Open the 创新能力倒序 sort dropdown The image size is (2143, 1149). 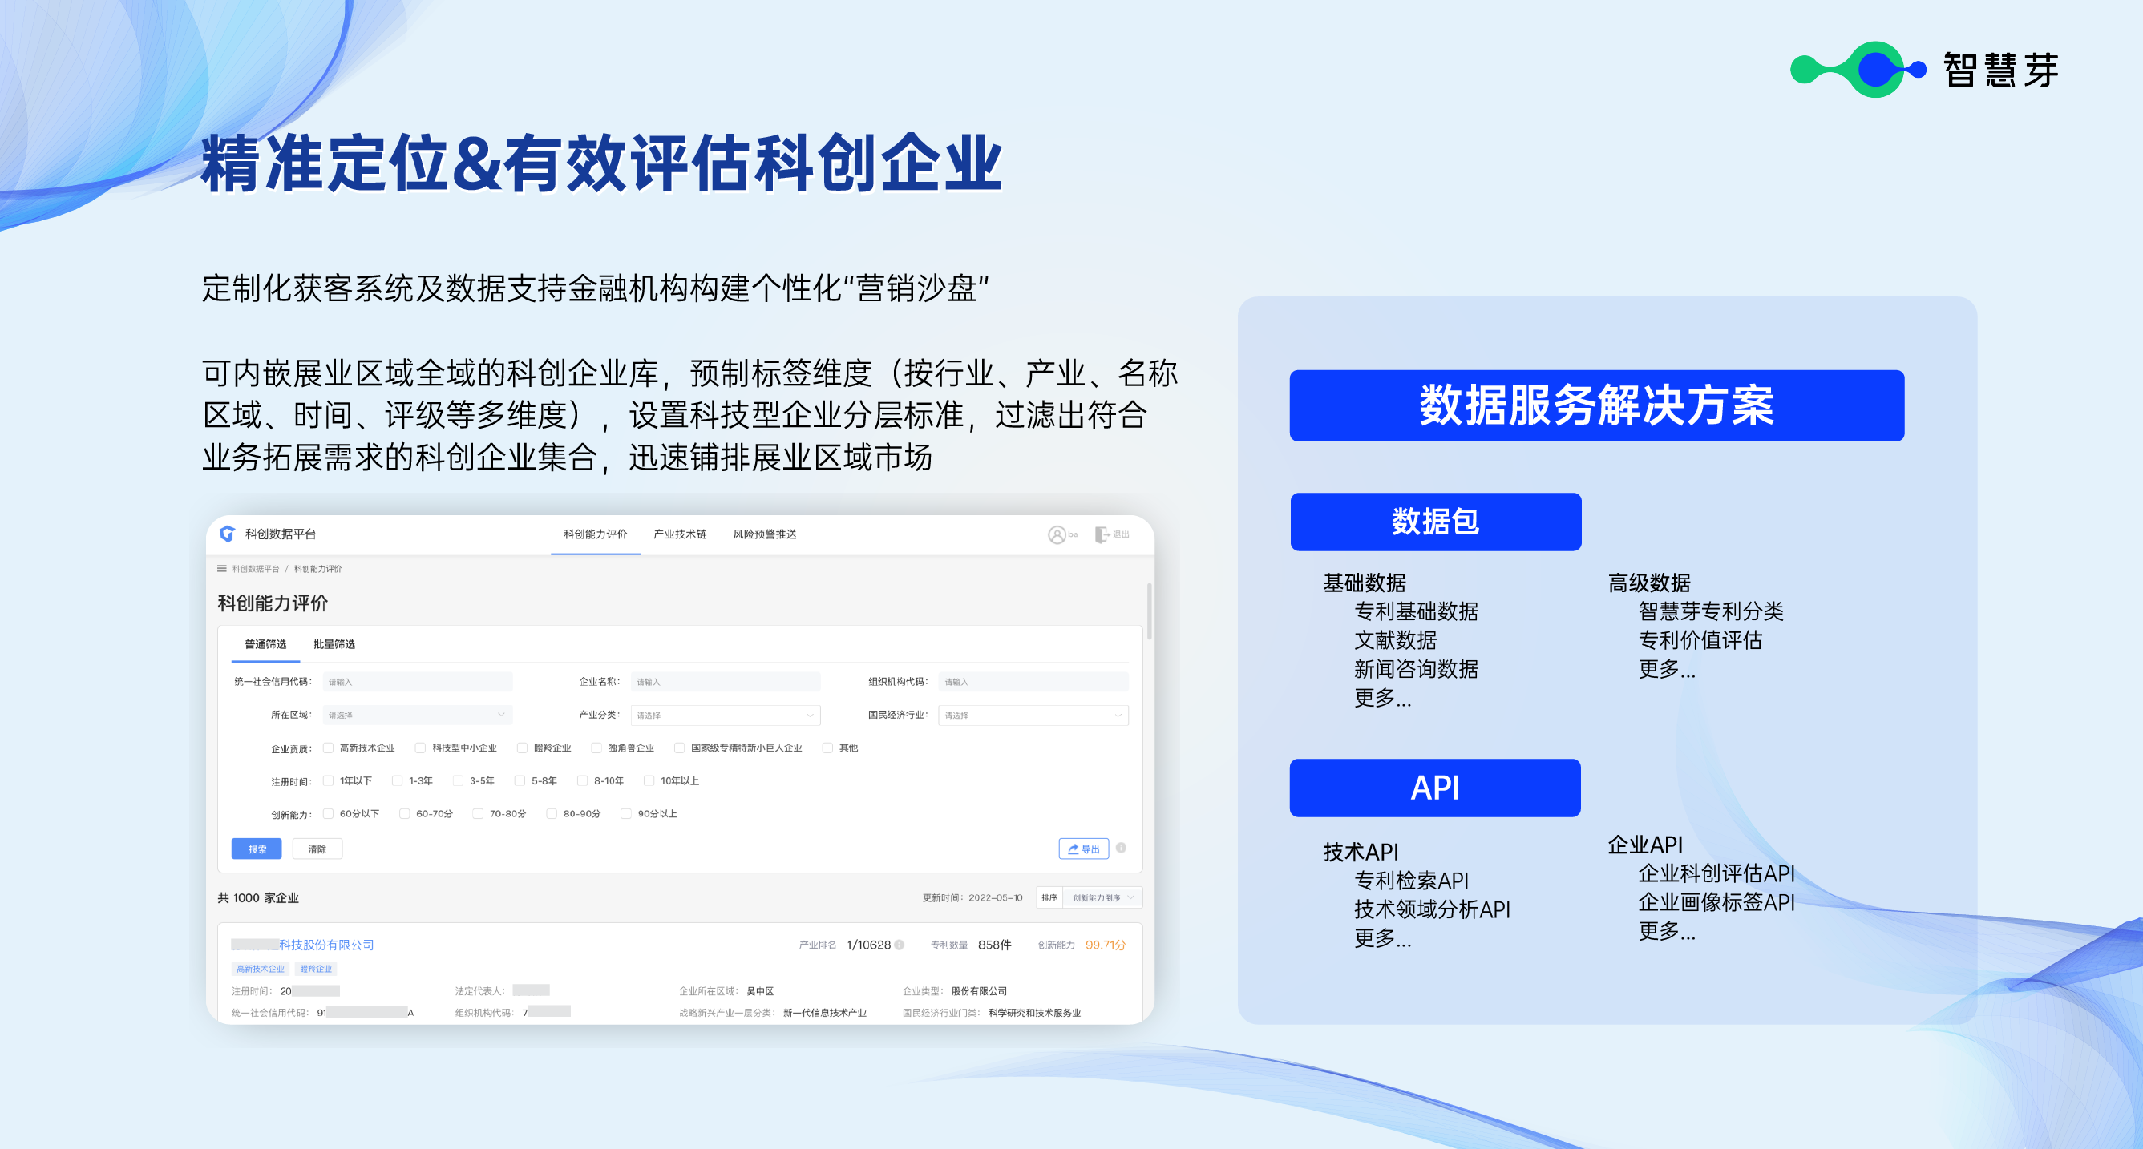click(x=1102, y=898)
